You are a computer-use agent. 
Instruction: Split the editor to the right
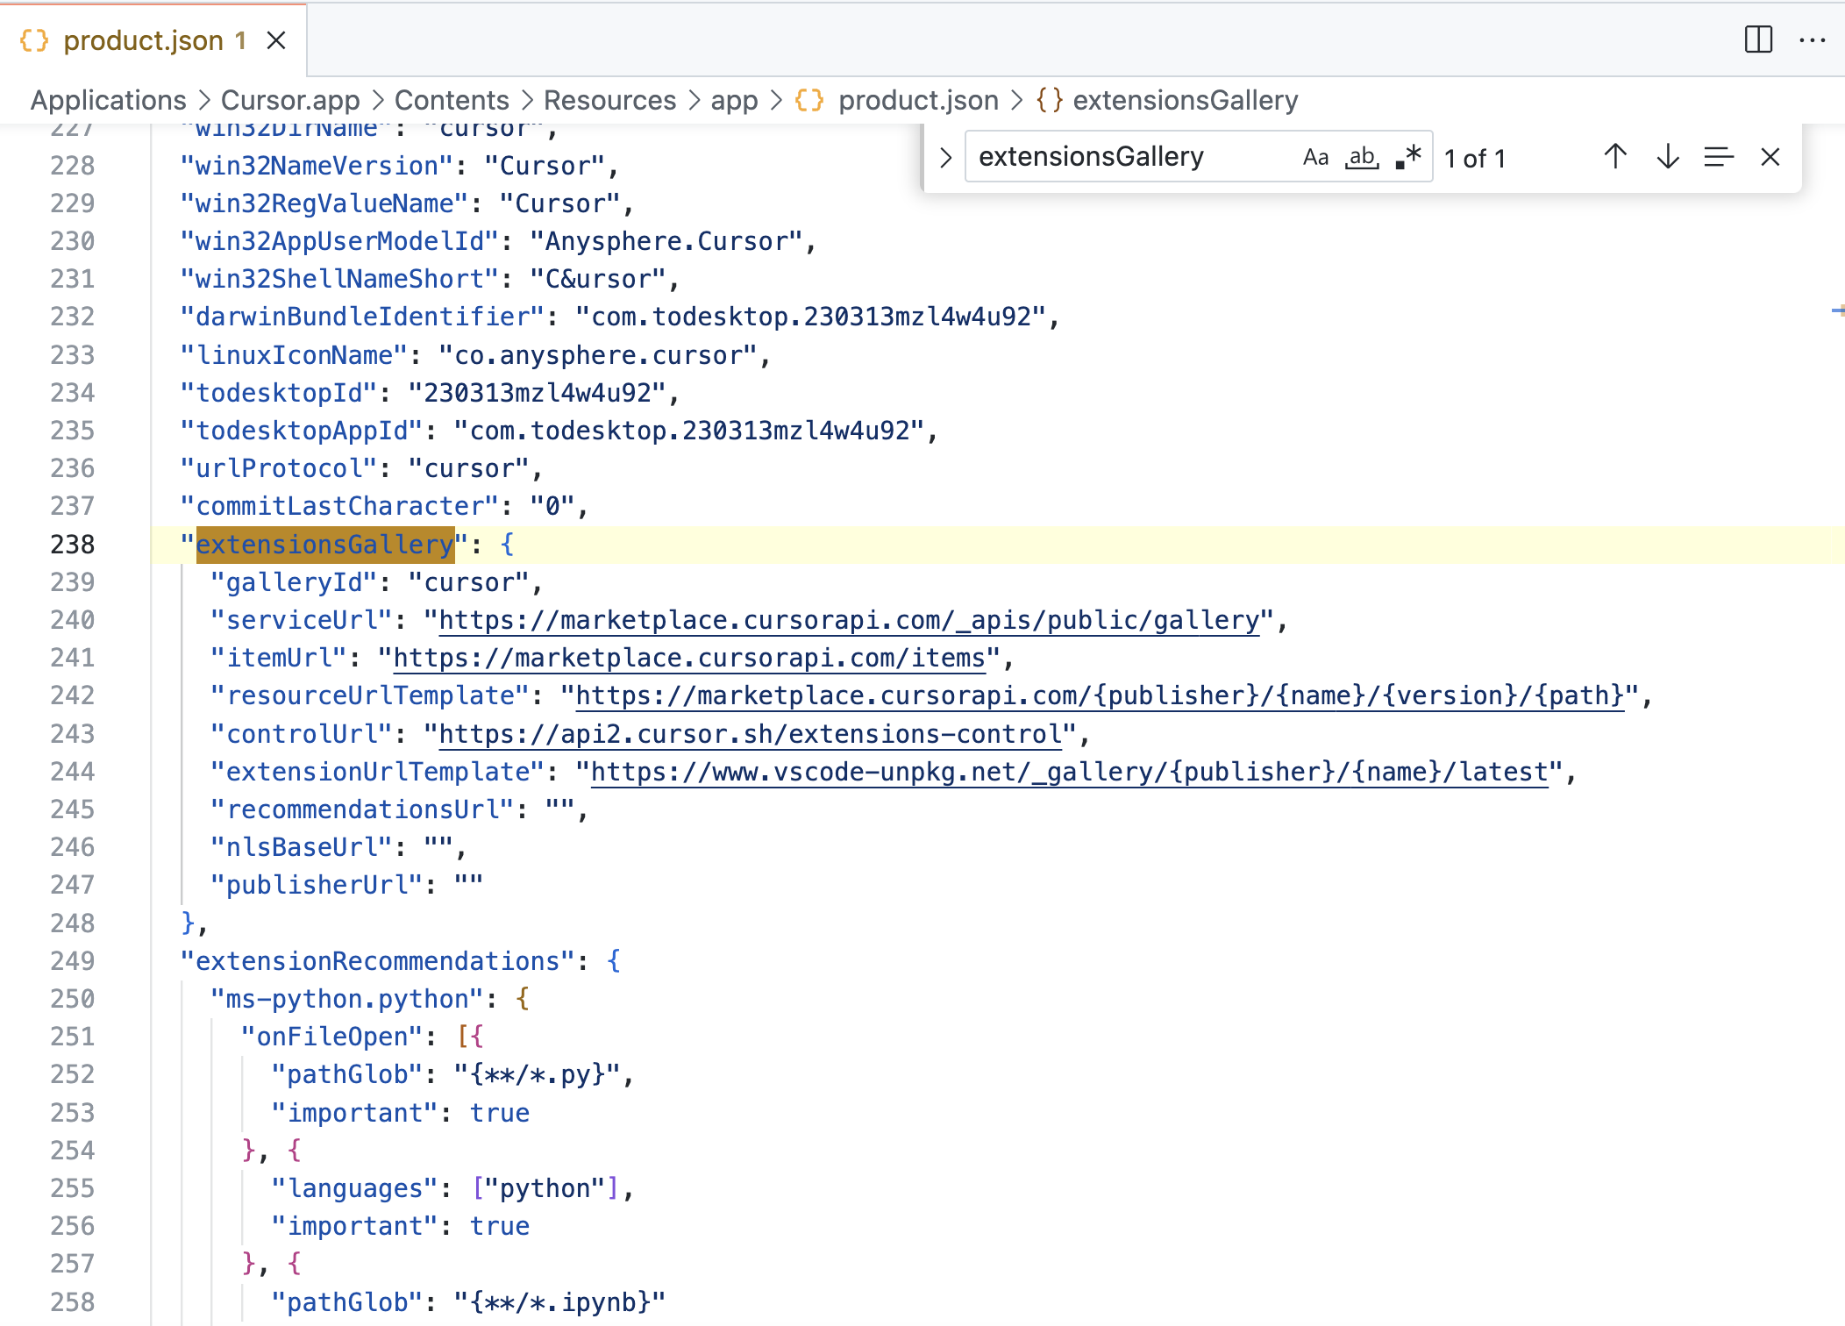coord(1758,39)
